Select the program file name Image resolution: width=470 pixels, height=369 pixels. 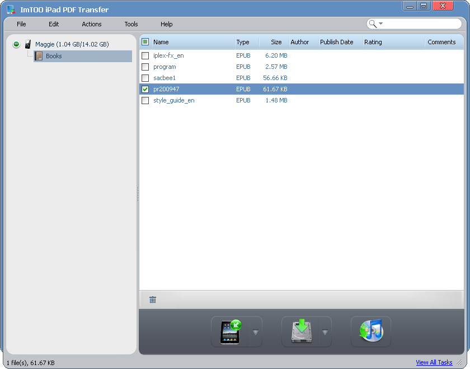[164, 67]
